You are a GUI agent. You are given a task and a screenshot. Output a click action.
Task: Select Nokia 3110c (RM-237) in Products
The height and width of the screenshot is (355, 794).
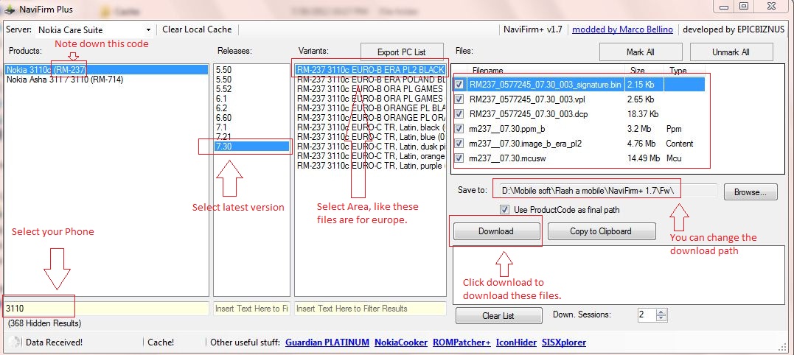coord(106,70)
